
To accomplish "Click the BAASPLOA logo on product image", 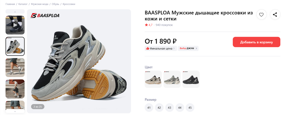I will click(x=45, y=15).
